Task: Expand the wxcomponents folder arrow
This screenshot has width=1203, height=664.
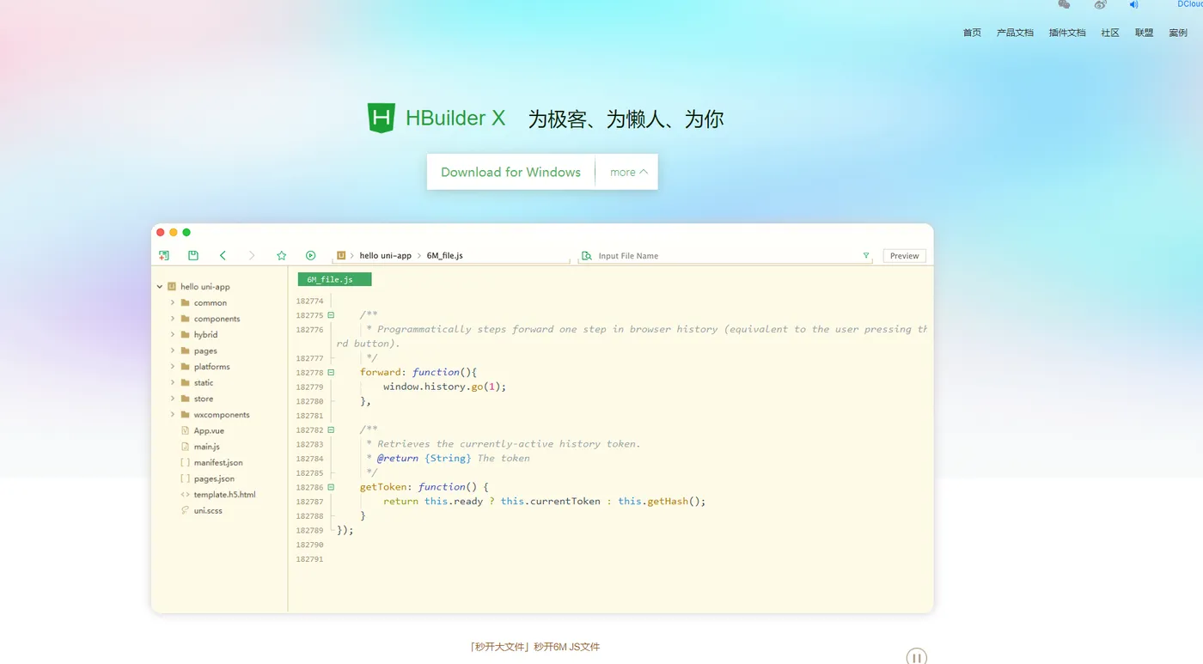Action: [173, 414]
